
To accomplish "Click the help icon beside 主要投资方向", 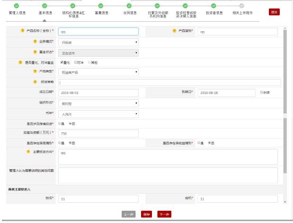I will point(28,152).
